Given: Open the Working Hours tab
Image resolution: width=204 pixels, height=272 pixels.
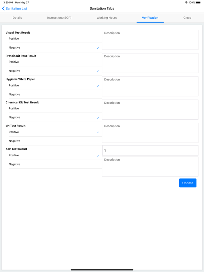Looking at the screenshot, I should click(107, 18).
